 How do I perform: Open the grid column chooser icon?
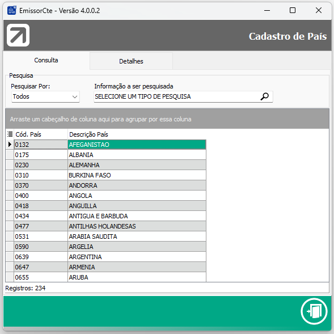coord(10,134)
